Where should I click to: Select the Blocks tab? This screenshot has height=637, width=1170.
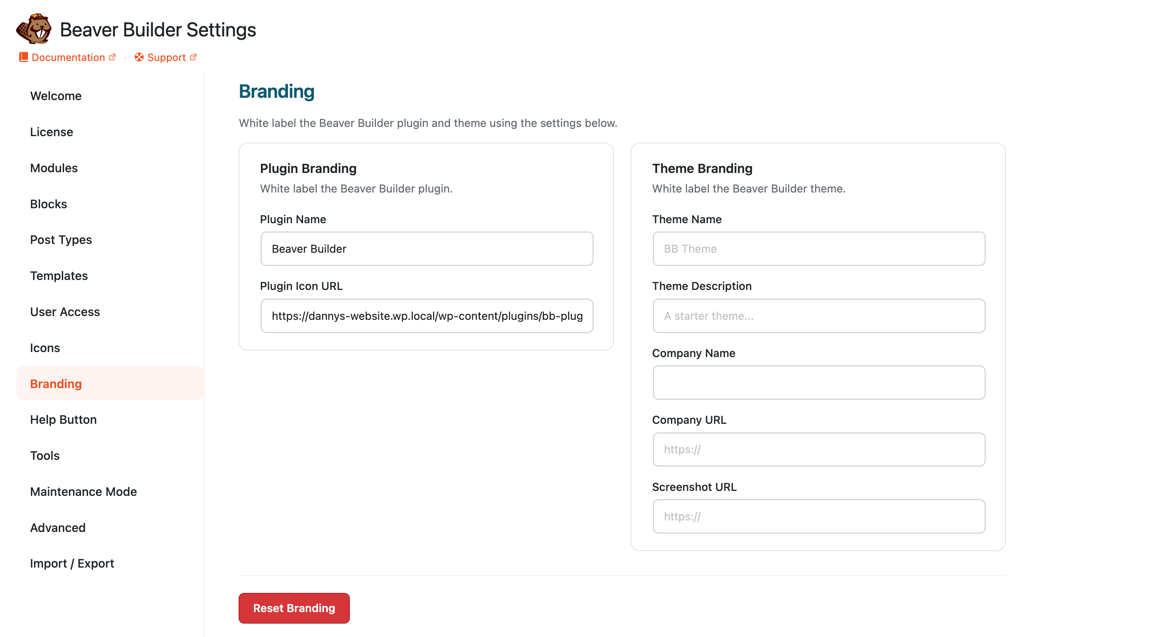(x=110, y=204)
